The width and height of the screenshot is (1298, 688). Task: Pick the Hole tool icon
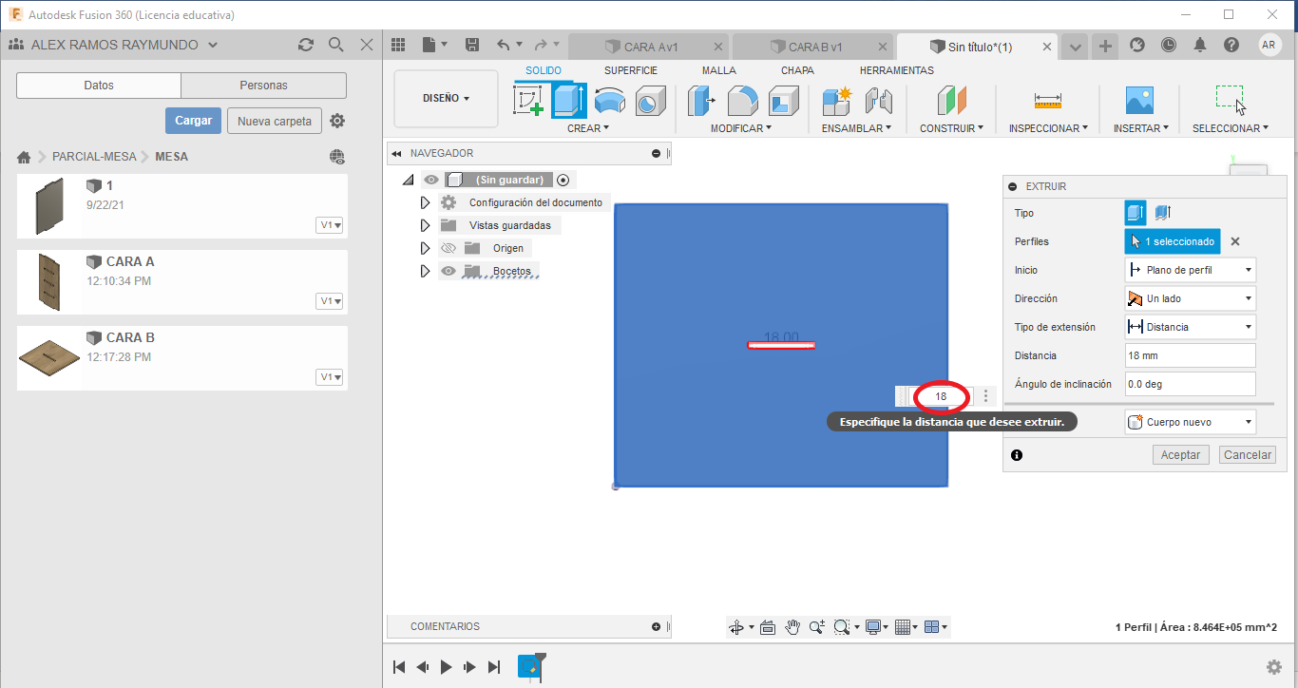pos(650,100)
